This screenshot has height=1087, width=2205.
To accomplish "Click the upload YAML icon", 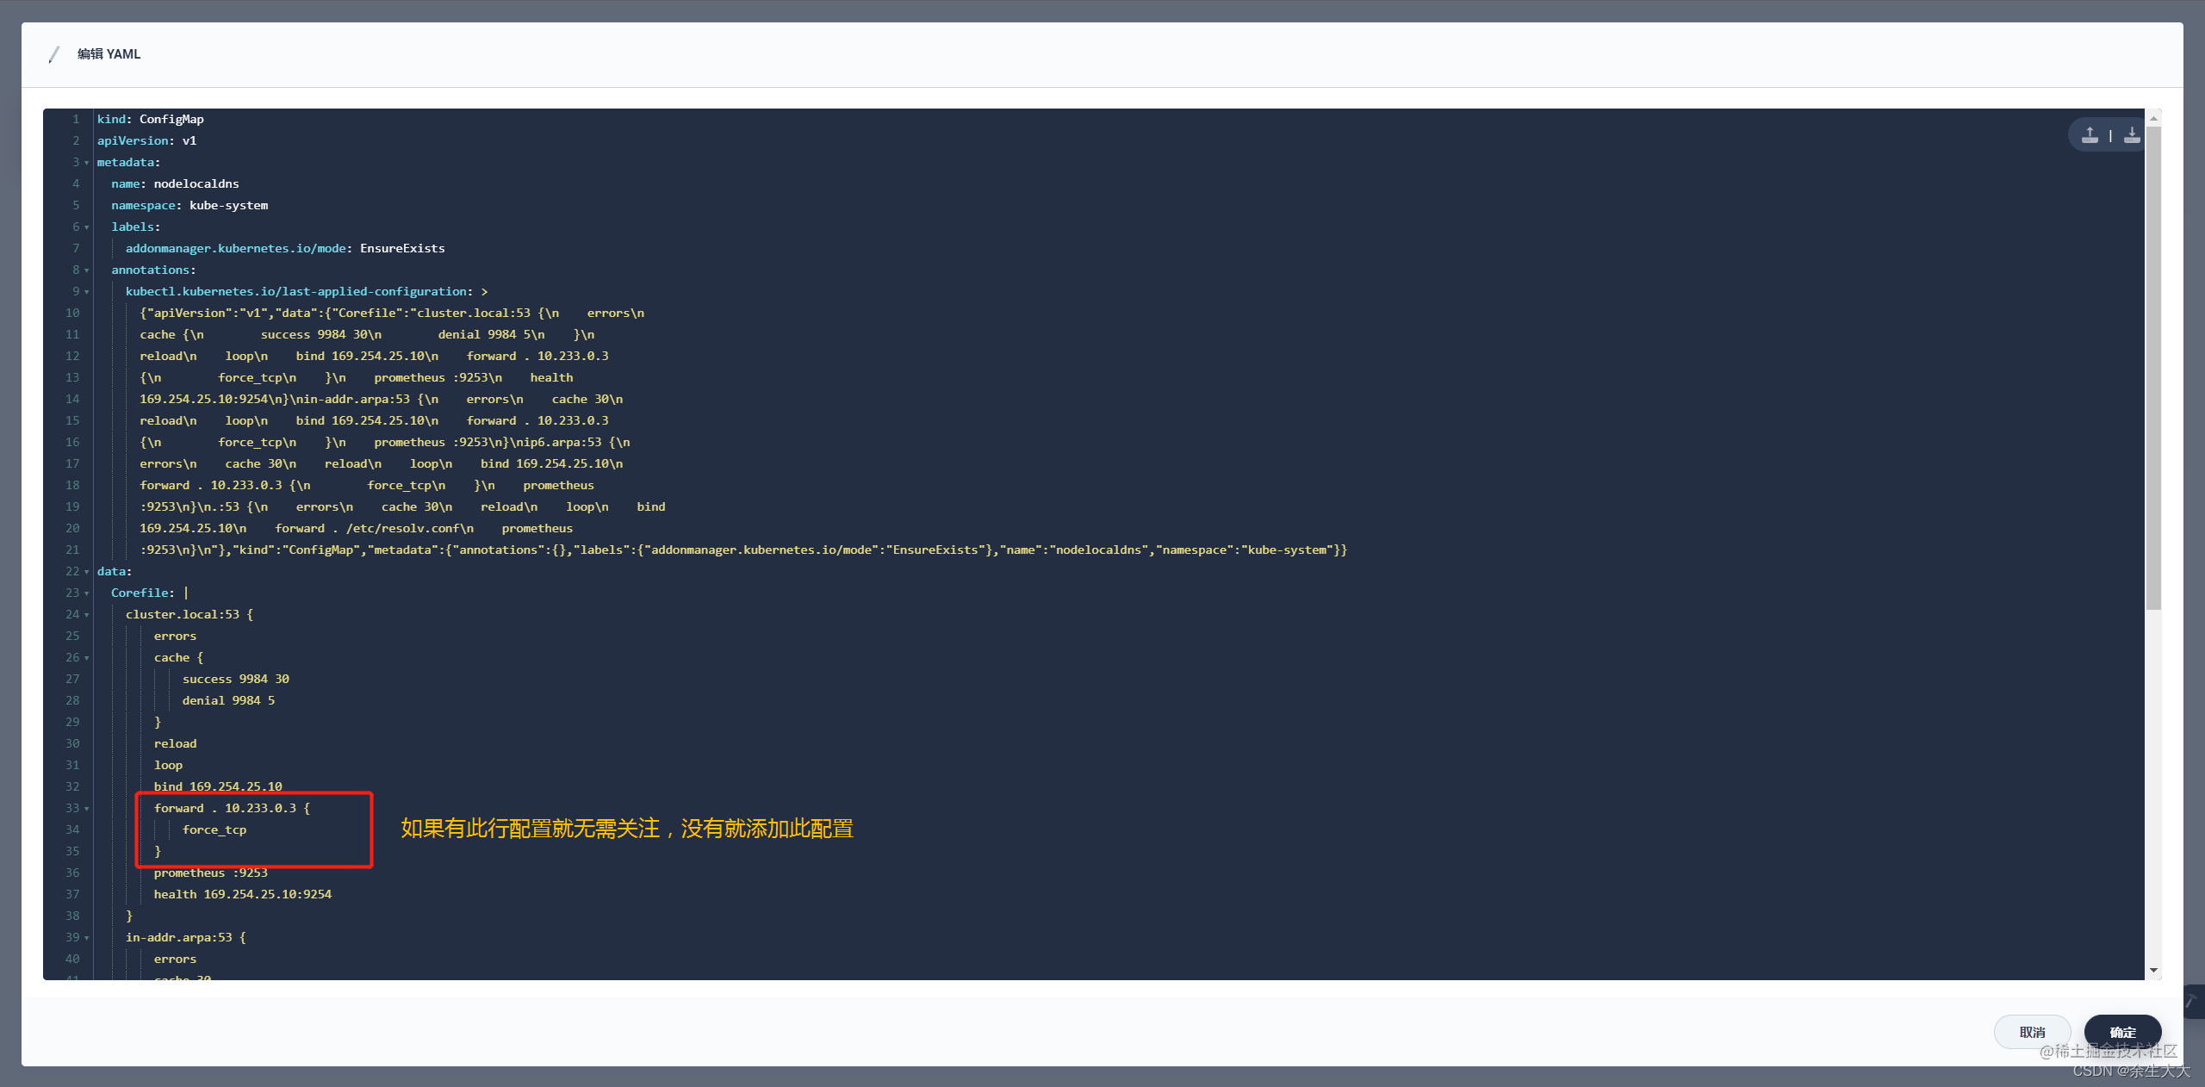I will 2090,135.
